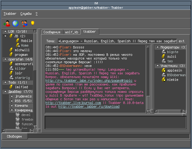Click the Add user toolbar icon
Image resolution: width=192 pixels, height=149 pixels.
click(6, 23)
